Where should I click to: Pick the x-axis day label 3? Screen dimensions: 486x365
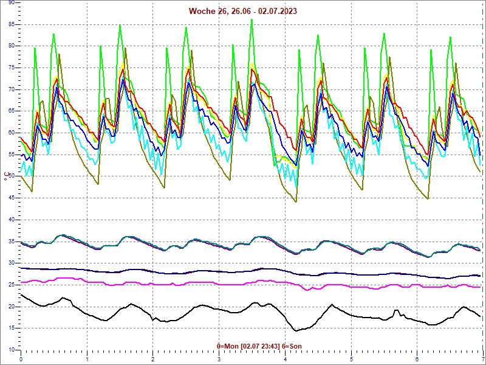(219, 360)
